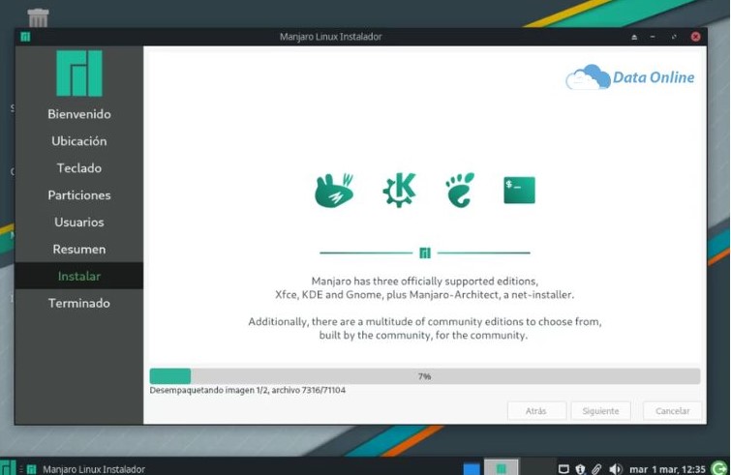731x475 pixels.
Task: Click the Atrás button
Action: [x=536, y=411]
